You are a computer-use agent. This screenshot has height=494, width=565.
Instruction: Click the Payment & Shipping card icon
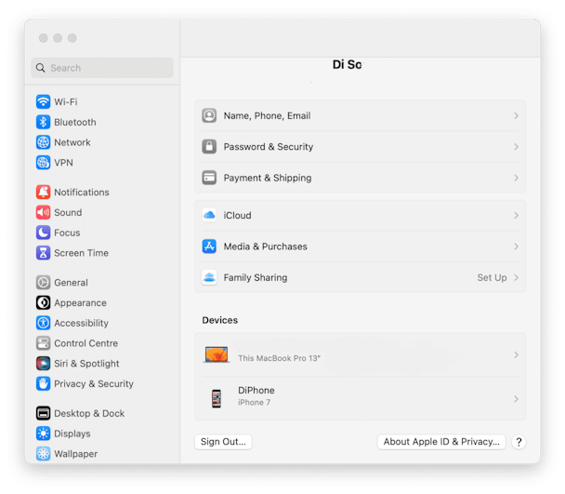209,178
